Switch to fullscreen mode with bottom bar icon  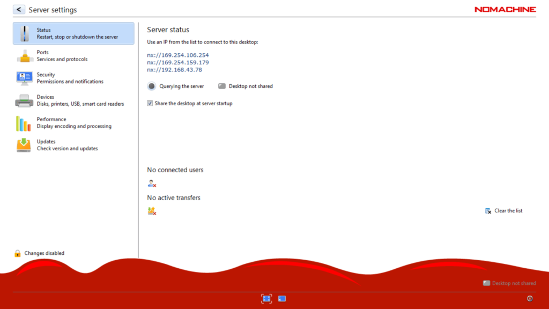tap(266, 298)
